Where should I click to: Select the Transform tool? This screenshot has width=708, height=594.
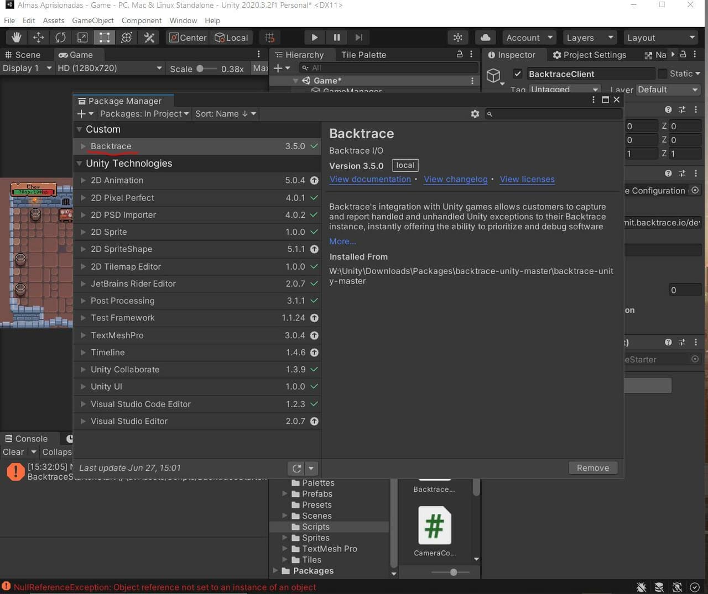point(126,38)
